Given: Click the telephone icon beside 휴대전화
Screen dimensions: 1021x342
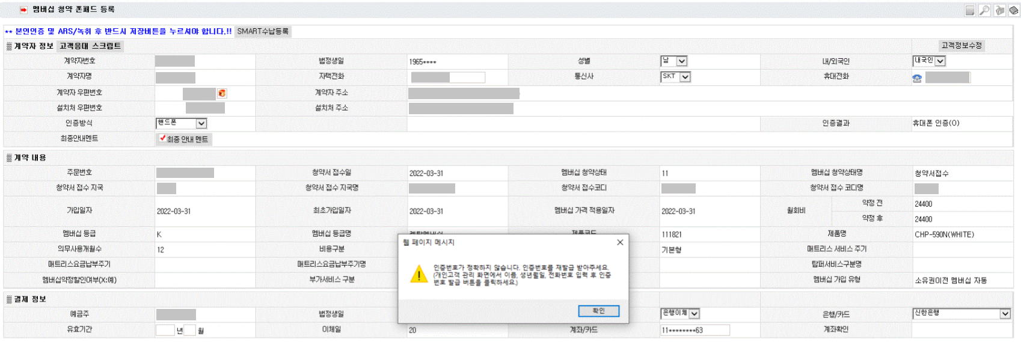Looking at the screenshot, I should pos(917,78).
